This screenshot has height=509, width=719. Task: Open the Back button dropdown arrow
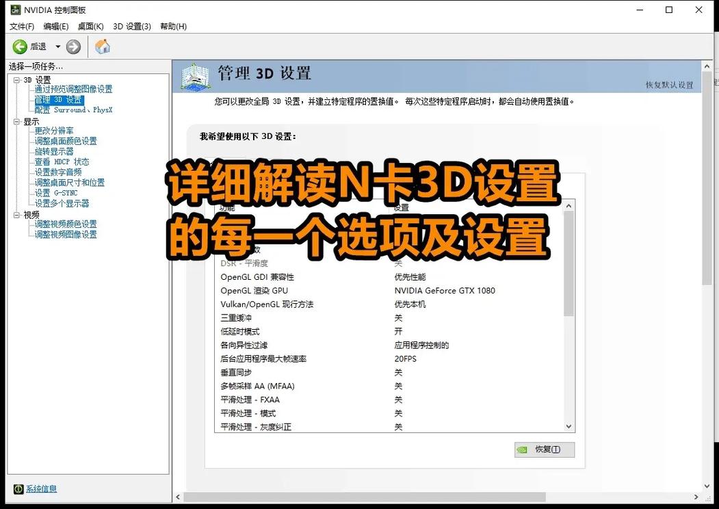pos(57,47)
